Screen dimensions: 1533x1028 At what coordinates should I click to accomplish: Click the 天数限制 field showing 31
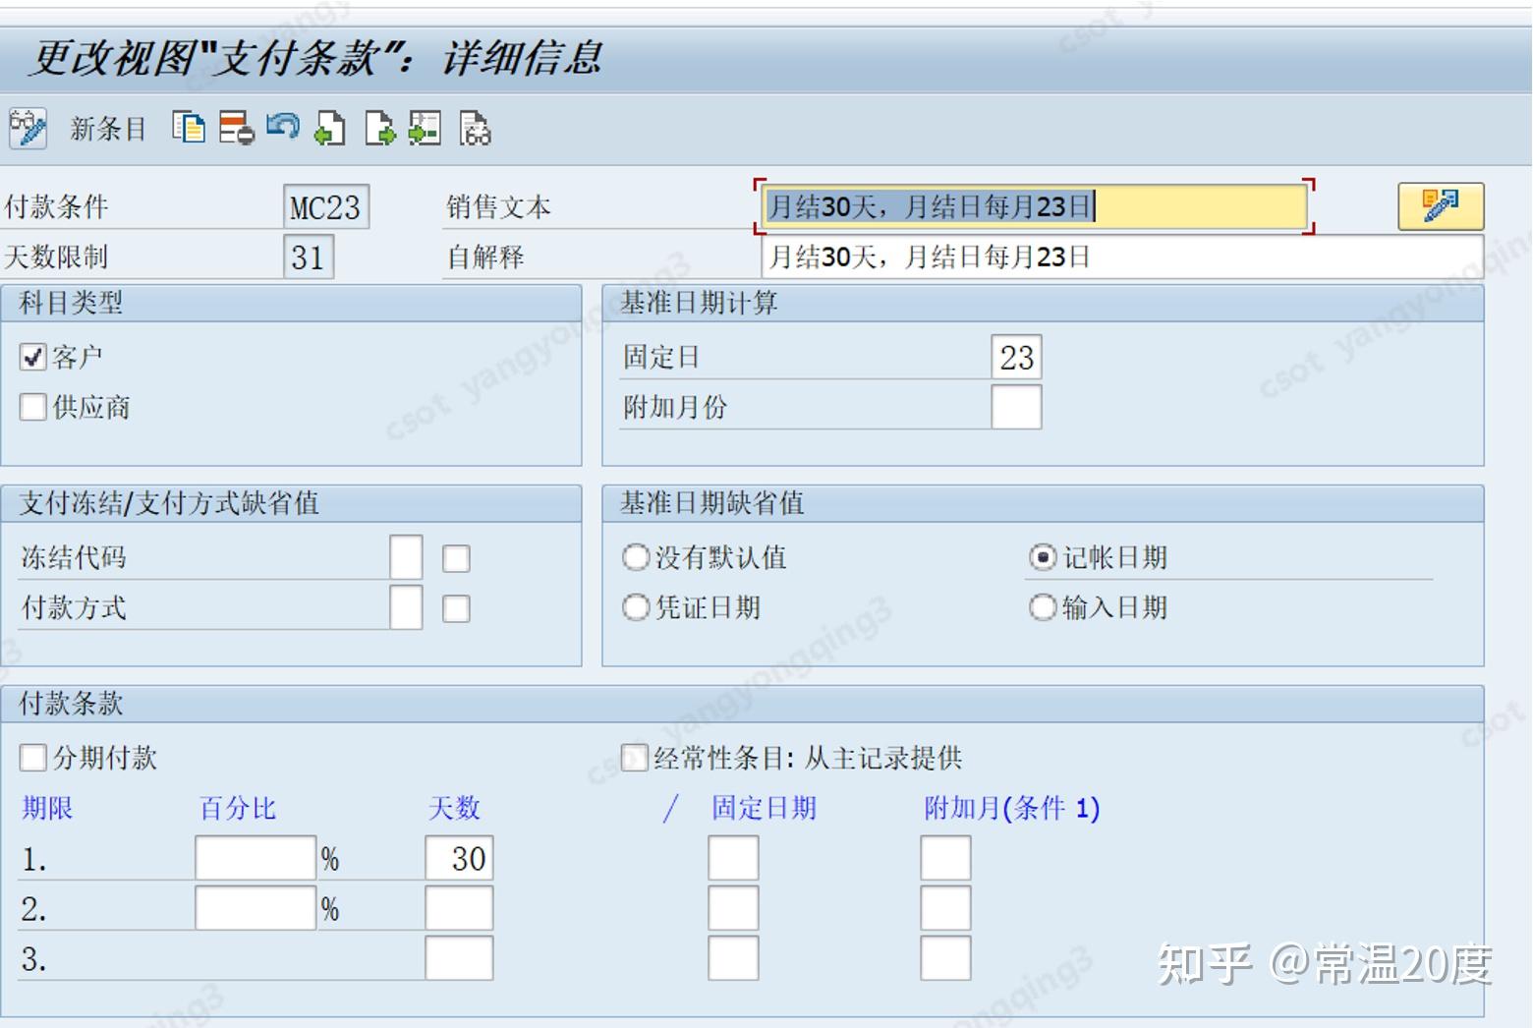(x=308, y=257)
